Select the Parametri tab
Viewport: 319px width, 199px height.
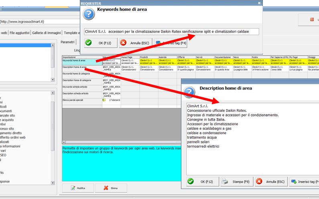(67, 42)
